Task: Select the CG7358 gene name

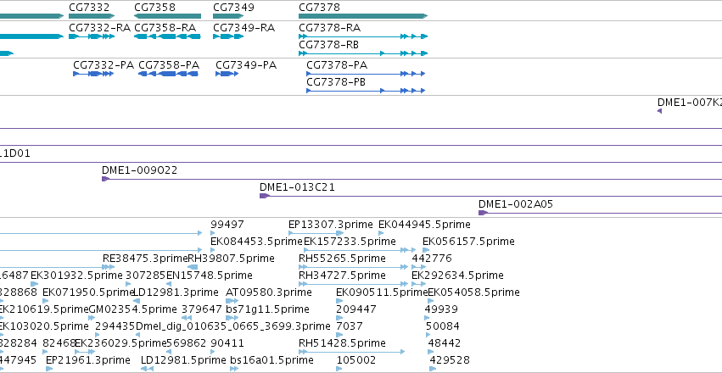Action: (154, 8)
